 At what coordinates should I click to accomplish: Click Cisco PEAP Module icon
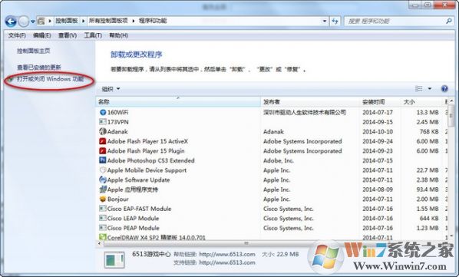pos(103,228)
